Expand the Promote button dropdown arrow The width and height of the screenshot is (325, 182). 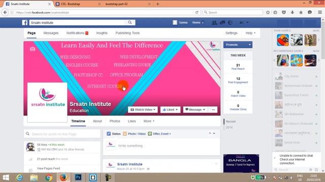pos(249,44)
